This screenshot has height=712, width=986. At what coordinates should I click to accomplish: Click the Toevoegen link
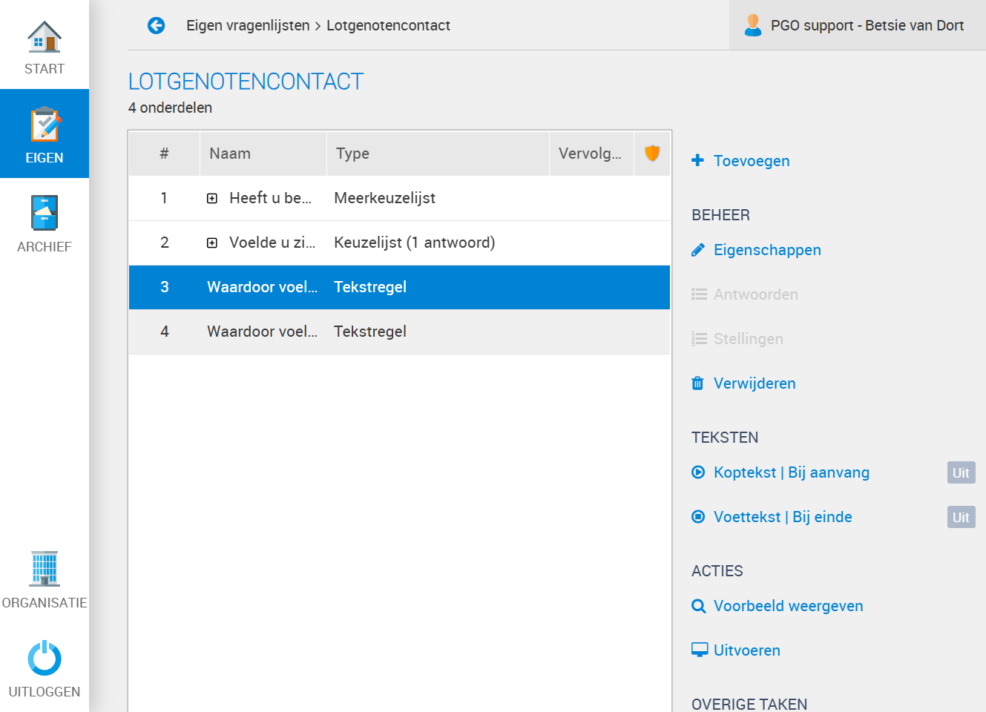pyautogui.click(x=752, y=161)
